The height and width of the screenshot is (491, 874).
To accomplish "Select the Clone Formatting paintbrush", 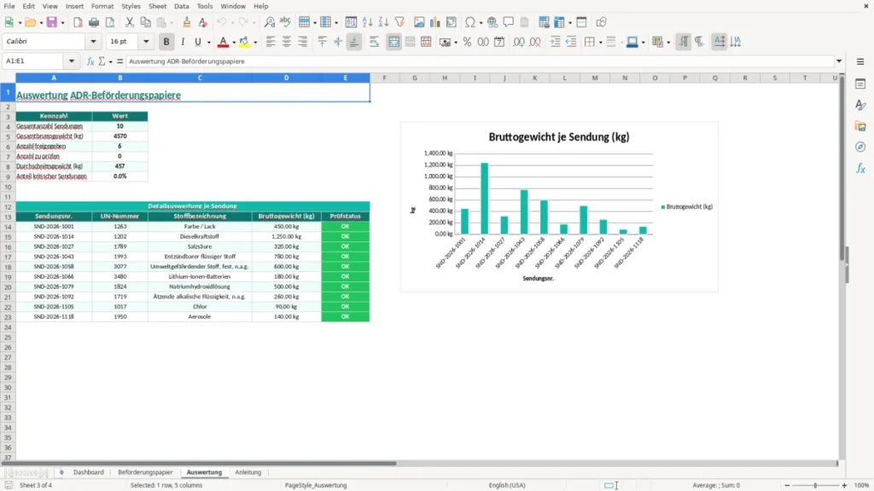I will tap(187, 22).
